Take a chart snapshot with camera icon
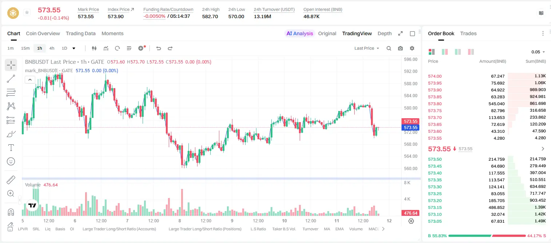The height and width of the screenshot is (243, 551). [x=400, y=48]
